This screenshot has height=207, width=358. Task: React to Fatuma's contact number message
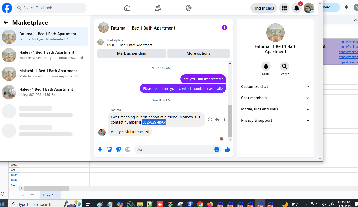(x=210, y=119)
